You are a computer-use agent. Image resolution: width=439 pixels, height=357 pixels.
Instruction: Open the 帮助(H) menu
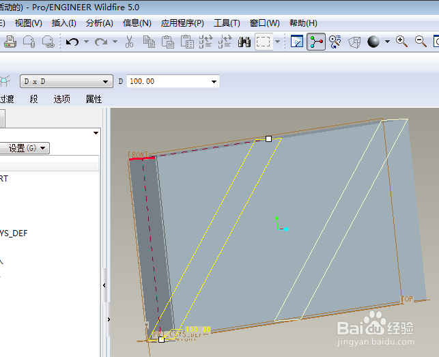click(303, 23)
